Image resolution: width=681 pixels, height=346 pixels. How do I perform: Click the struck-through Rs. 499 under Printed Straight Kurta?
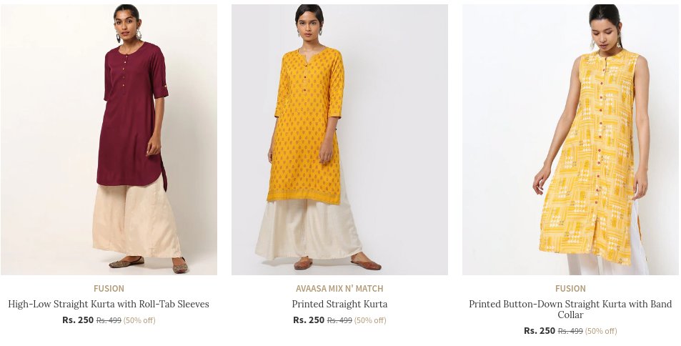(x=339, y=320)
